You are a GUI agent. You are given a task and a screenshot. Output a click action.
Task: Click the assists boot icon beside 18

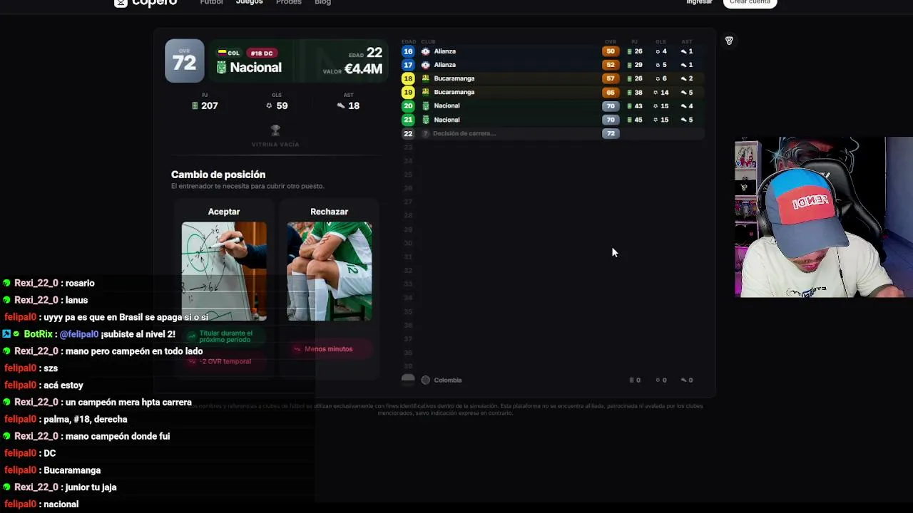(x=341, y=105)
